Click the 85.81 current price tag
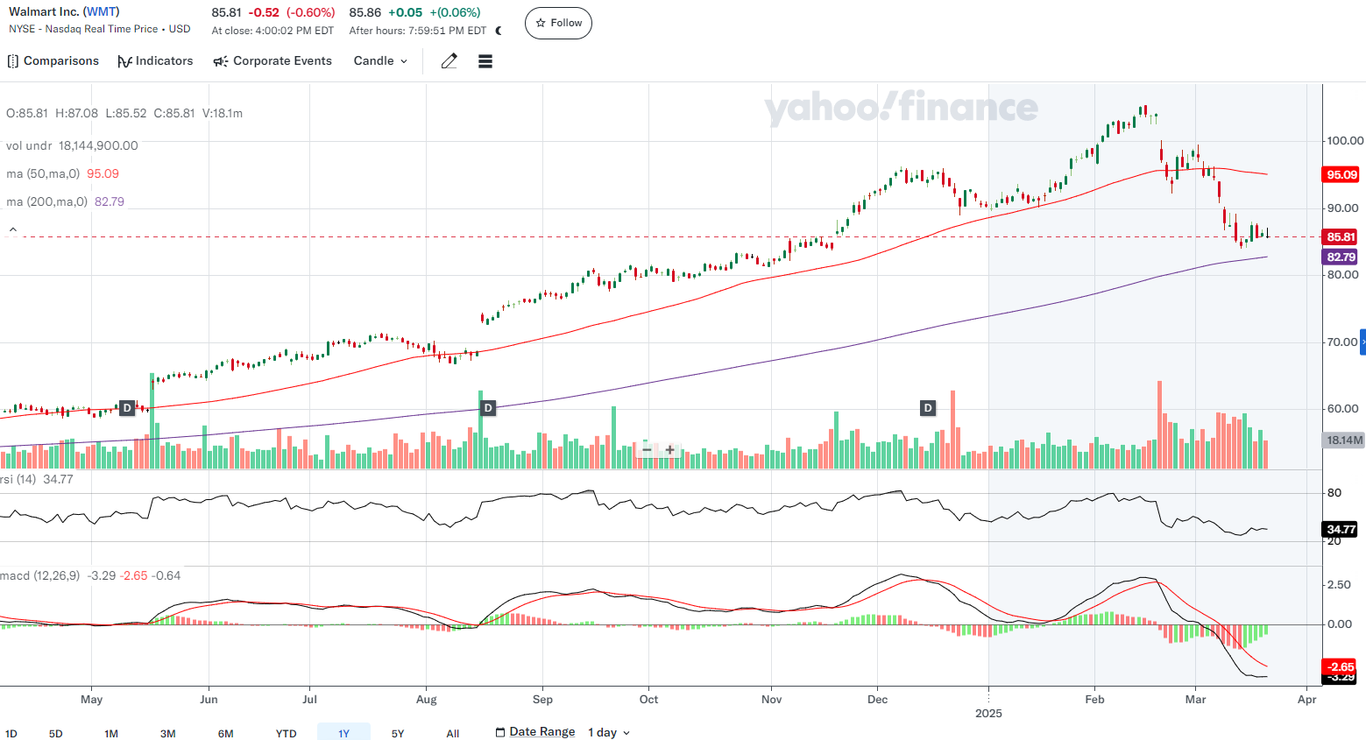The height and width of the screenshot is (740, 1366). [1341, 236]
